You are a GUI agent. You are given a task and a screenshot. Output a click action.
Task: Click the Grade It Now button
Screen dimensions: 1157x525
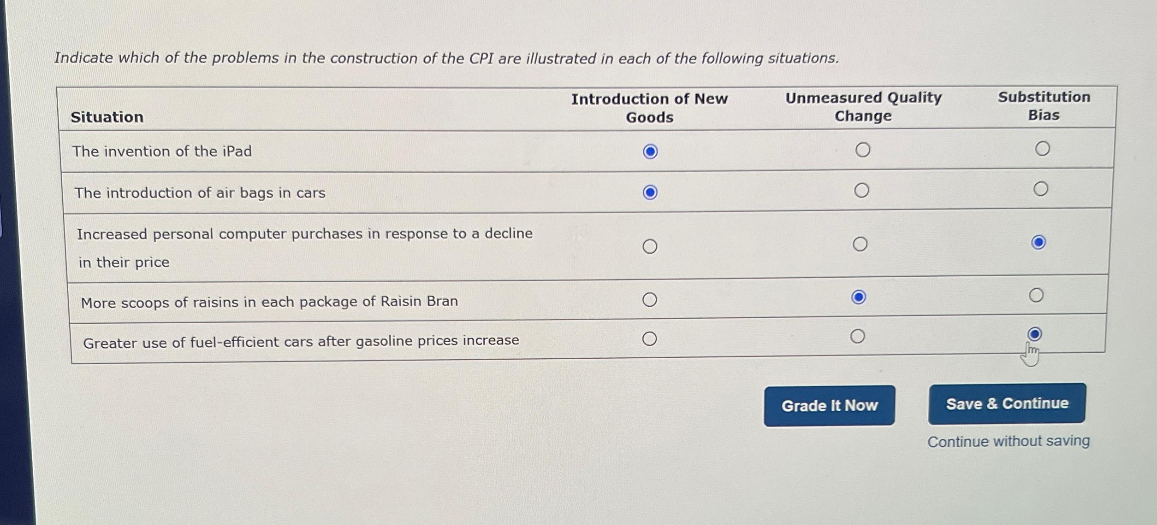[829, 406]
